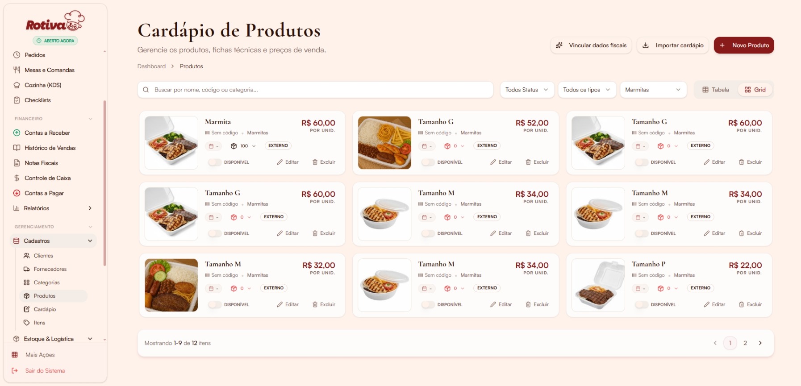Select the Checklists clipboard icon

(17, 100)
